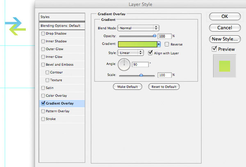
Task: Click Reset to Default button
Action: tap(164, 87)
